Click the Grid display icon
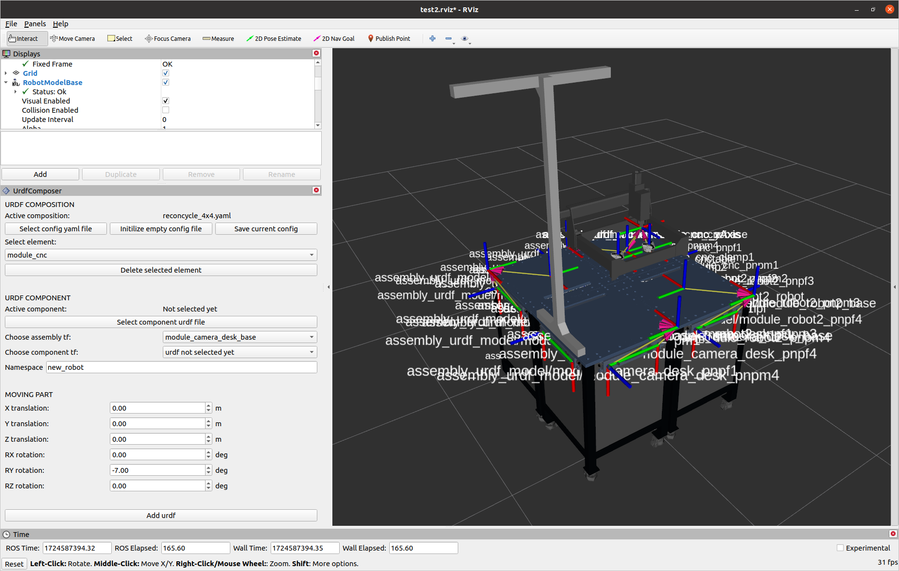The height and width of the screenshot is (571, 899). pyautogui.click(x=16, y=73)
